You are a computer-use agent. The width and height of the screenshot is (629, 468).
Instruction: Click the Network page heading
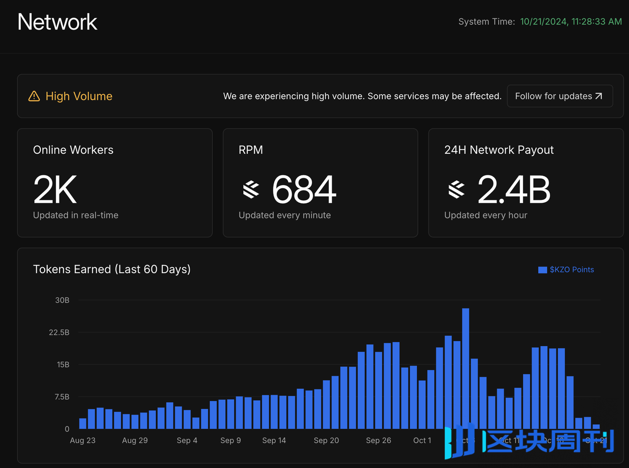(57, 22)
